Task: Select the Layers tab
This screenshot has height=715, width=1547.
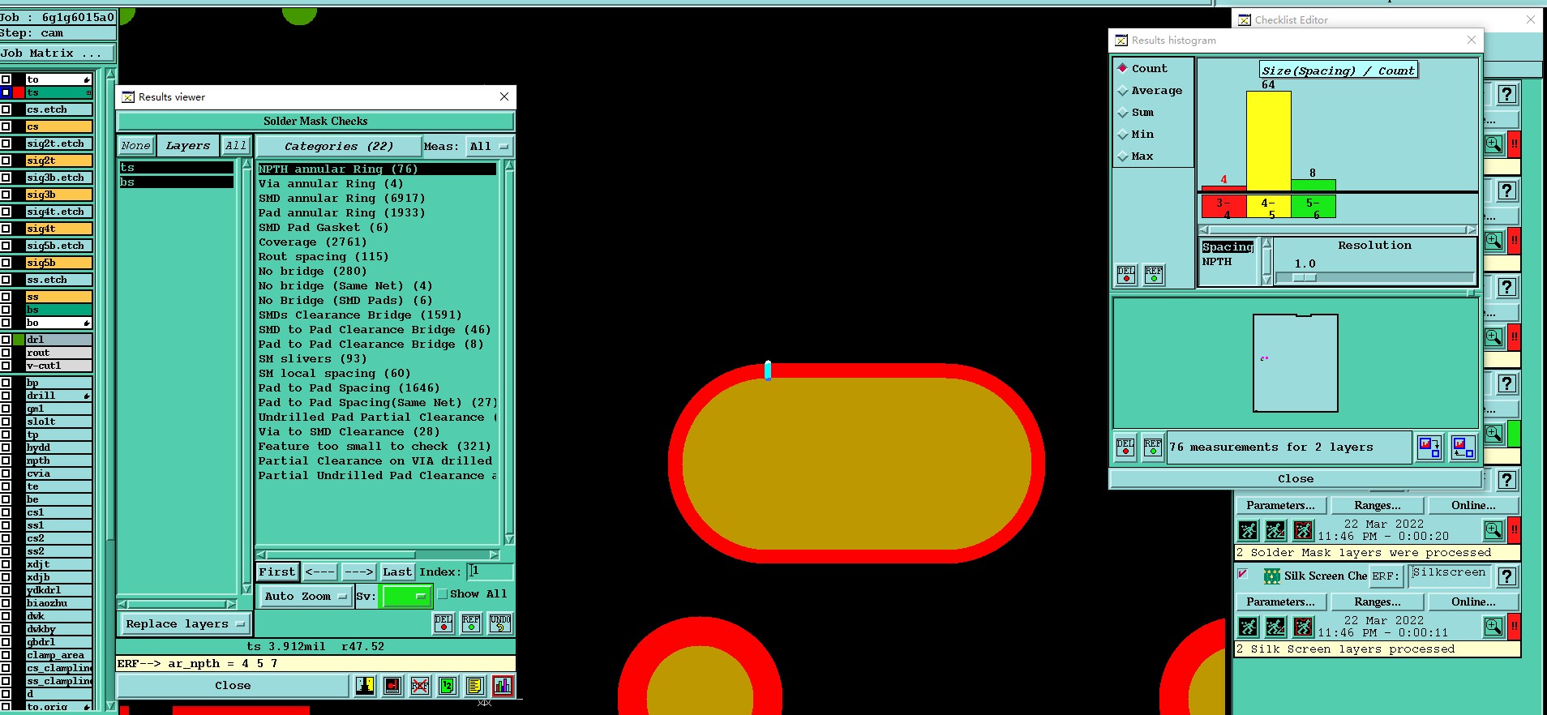Action: click(188, 146)
